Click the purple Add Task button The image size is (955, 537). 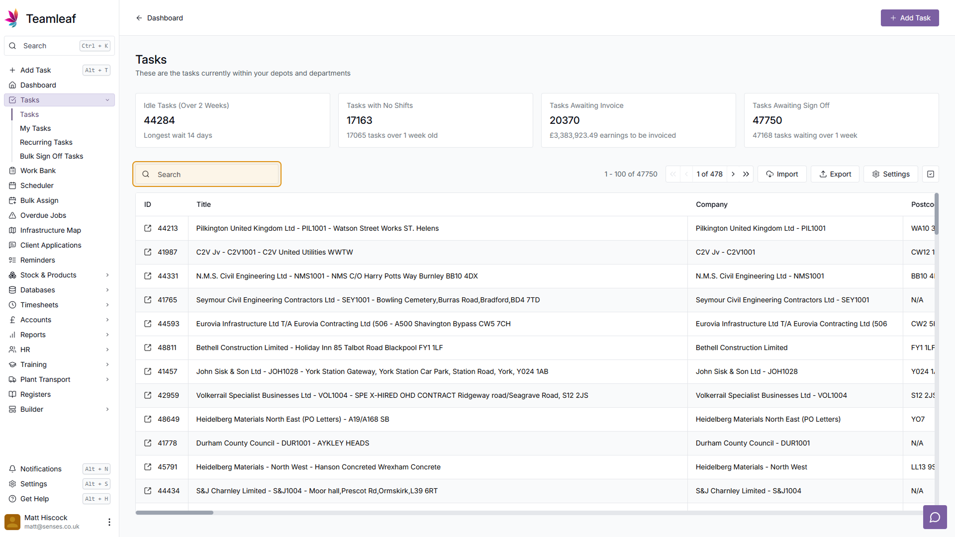(x=910, y=18)
